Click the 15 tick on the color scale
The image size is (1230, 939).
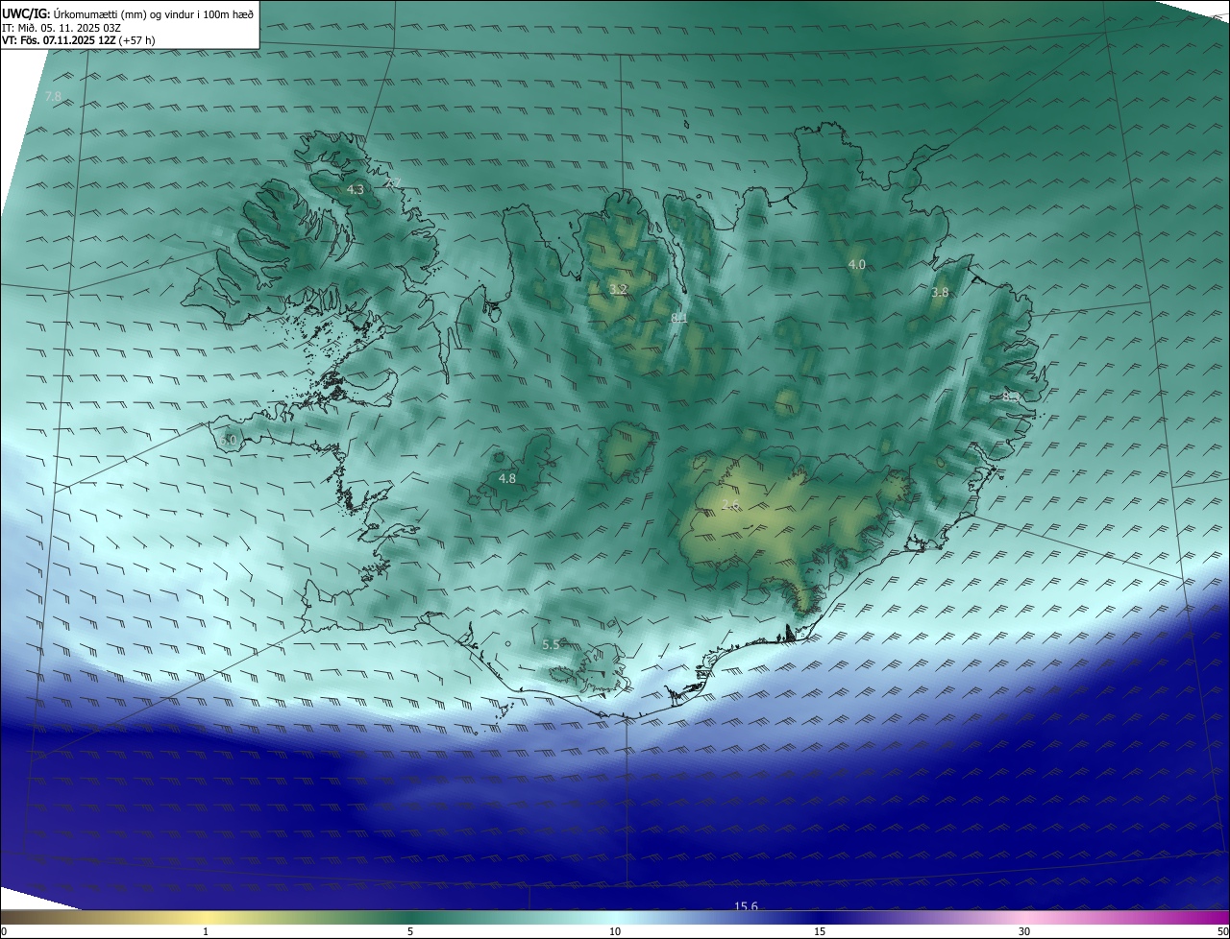820,931
